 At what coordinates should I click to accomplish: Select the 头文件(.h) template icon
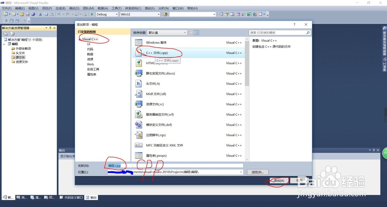(x=139, y=84)
